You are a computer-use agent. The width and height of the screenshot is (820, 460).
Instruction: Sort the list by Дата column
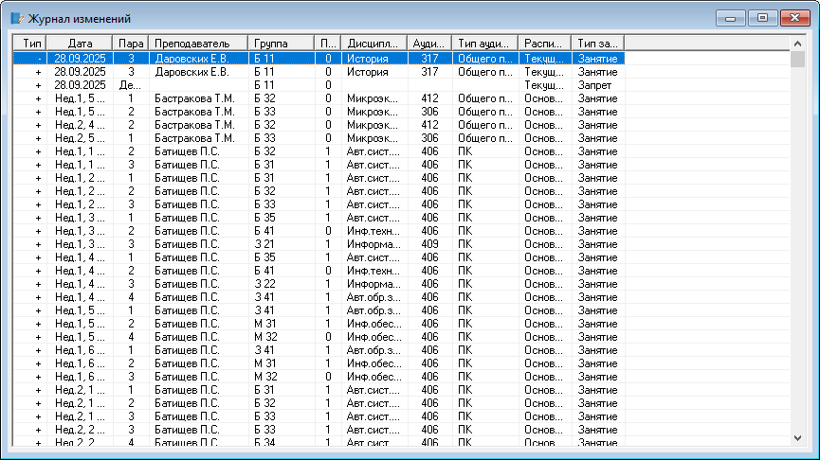tap(81, 44)
